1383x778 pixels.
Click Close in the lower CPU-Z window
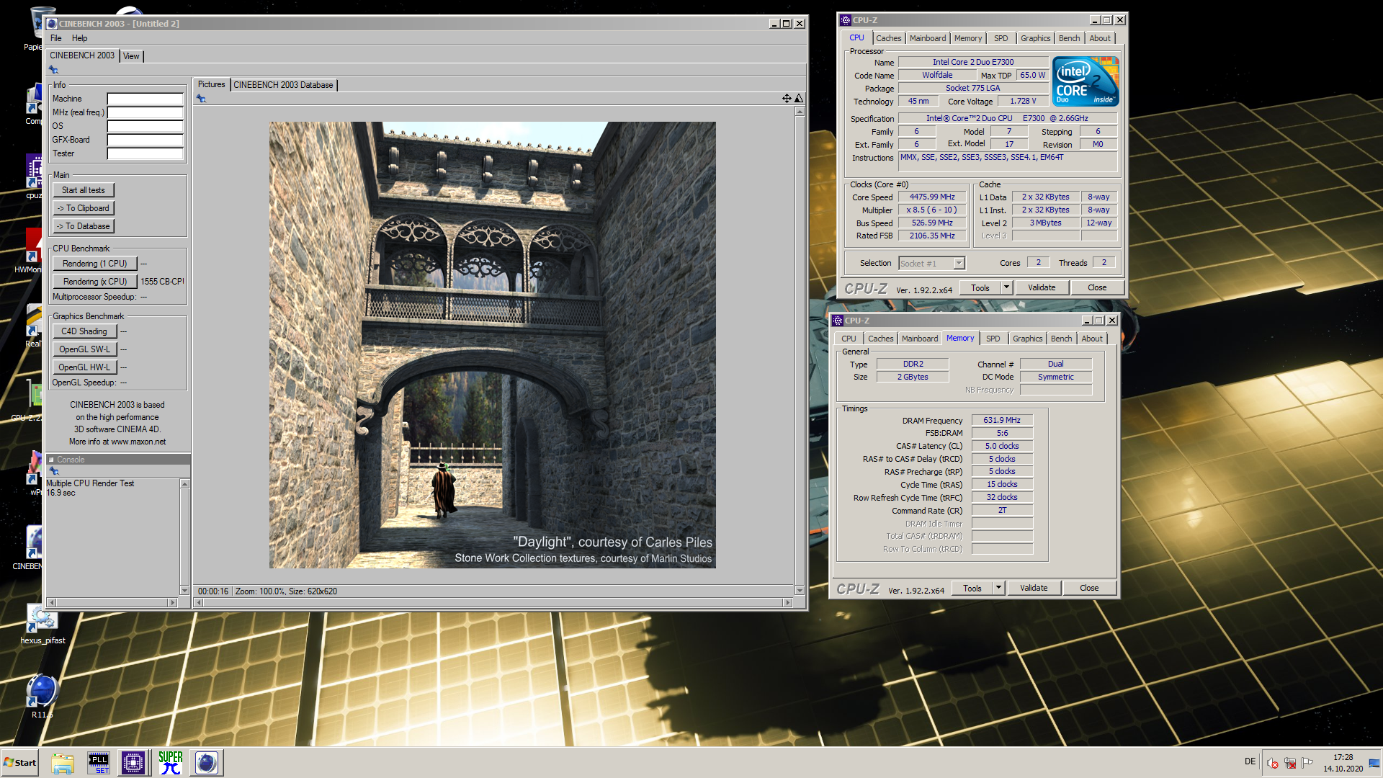coord(1089,588)
